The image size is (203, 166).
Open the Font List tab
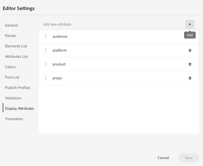coord(12,77)
